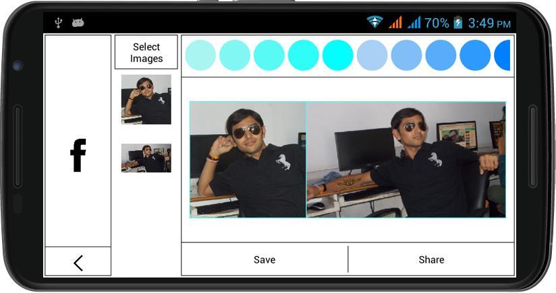Click the Select Images button
Image resolution: width=556 pixels, height=293 pixels.
(x=146, y=53)
